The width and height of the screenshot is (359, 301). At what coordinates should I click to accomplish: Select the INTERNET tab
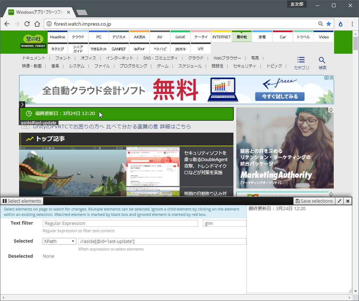[221, 36]
